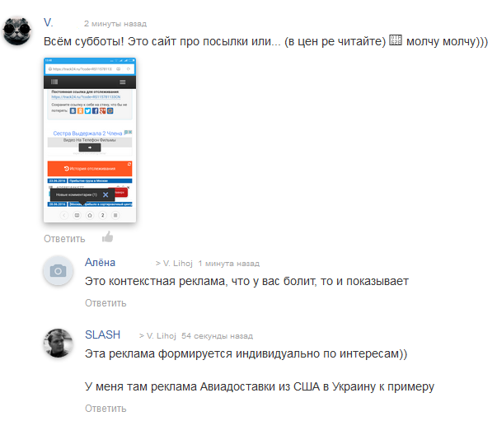Follow '> V. Lihoj' reference in Алёна's reply
The image size is (497, 421).
tap(174, 264)
